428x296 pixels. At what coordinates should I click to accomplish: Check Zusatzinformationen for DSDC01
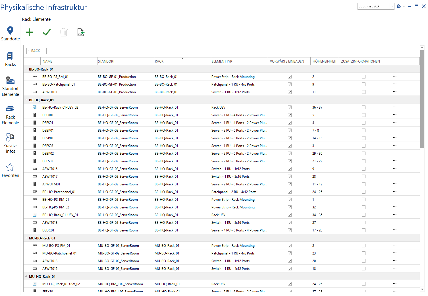[x=363, y=230]
